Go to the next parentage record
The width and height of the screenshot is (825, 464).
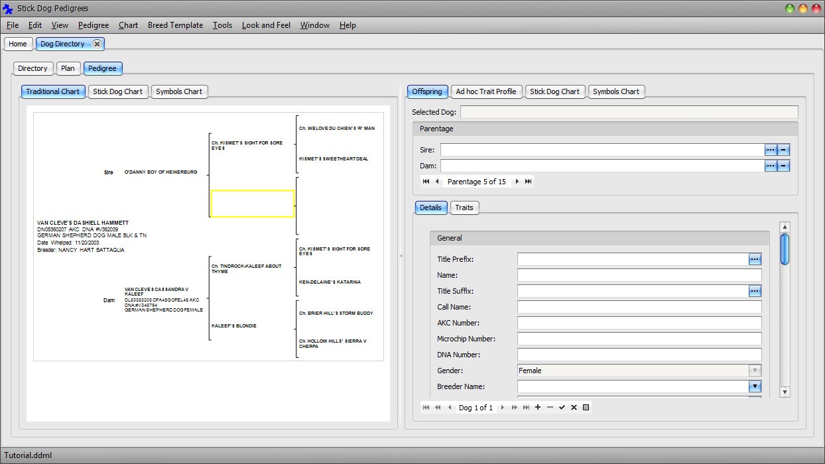(517, 182)
